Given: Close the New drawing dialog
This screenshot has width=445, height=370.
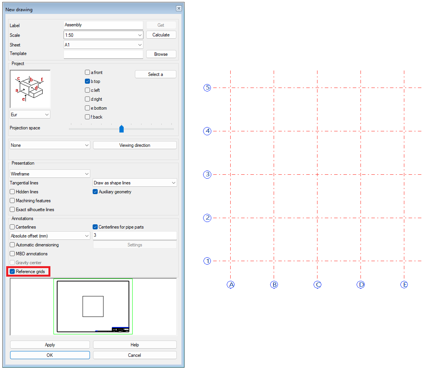Looking at the screenshot, I should (x=178, y=9).
